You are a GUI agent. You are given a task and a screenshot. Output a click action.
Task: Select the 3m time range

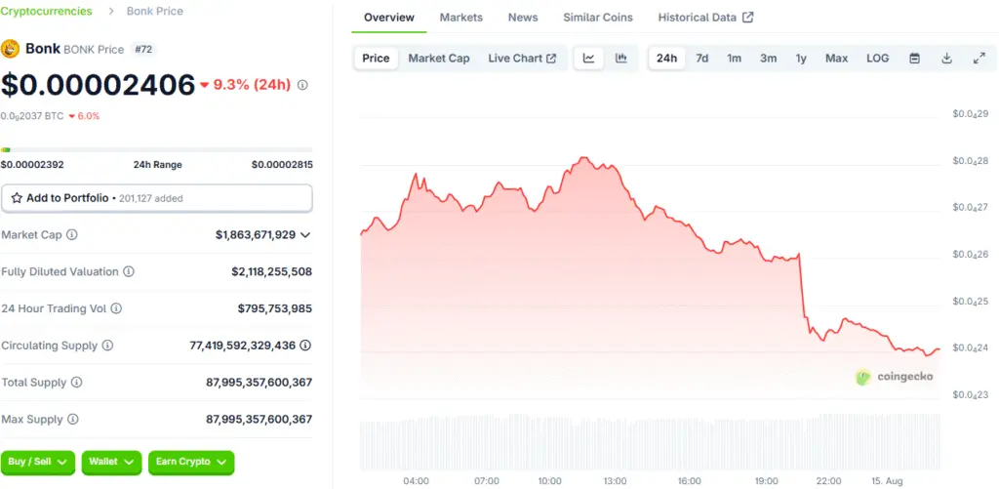(x=768, y=58)
